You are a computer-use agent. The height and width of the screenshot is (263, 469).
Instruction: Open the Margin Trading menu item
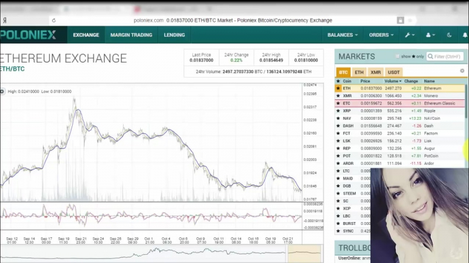tap(131, 35)
